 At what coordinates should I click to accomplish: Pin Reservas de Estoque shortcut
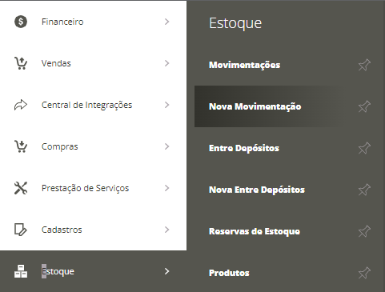(x=364, y=231)
